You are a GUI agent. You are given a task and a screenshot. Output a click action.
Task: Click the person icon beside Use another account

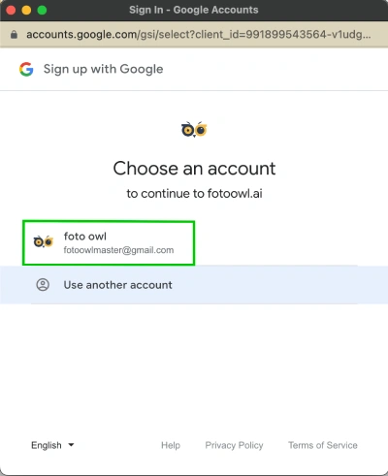pyautogui.click(x=43, y=285)
